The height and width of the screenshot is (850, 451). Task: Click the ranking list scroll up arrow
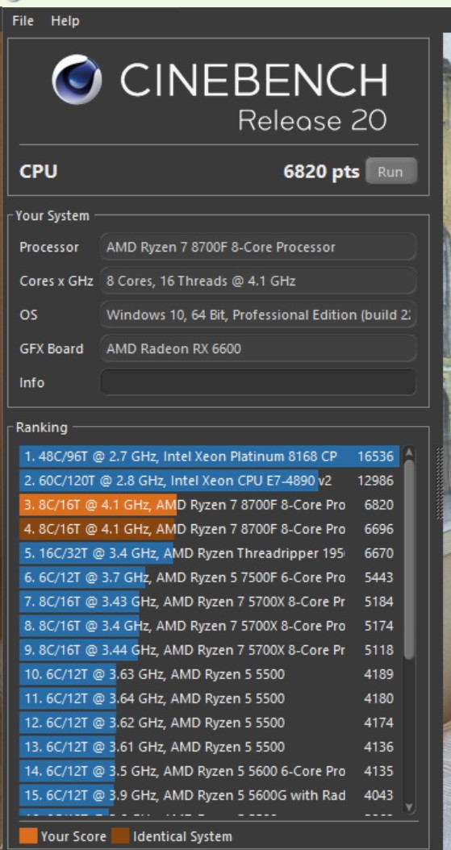(x=409, y=452)
